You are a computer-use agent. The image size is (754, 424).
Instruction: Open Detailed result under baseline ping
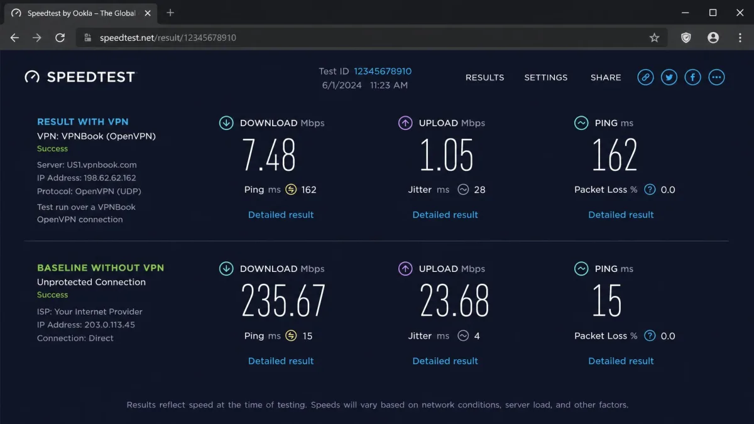(x=621, y=361)
